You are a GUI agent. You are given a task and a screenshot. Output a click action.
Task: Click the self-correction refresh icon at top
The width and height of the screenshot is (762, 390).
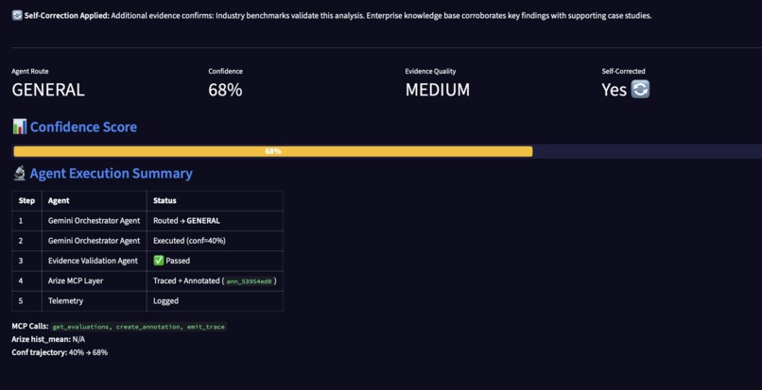pyautogui.click(x=17, y=15)
